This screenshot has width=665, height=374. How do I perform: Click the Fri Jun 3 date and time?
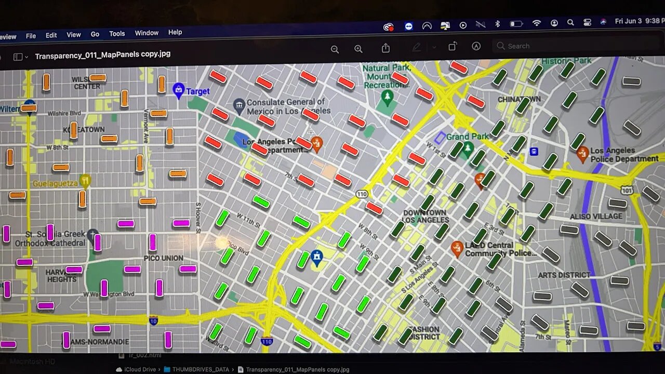click(x=640, y=21)
